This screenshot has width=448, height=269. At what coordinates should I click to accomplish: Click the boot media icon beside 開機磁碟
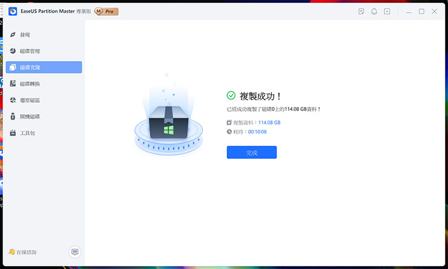(x=13, y=117)
